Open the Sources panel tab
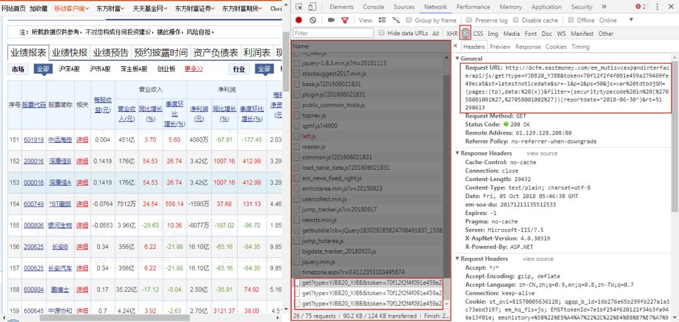Screen dimensions: 679x322 (x=404, y=7)
